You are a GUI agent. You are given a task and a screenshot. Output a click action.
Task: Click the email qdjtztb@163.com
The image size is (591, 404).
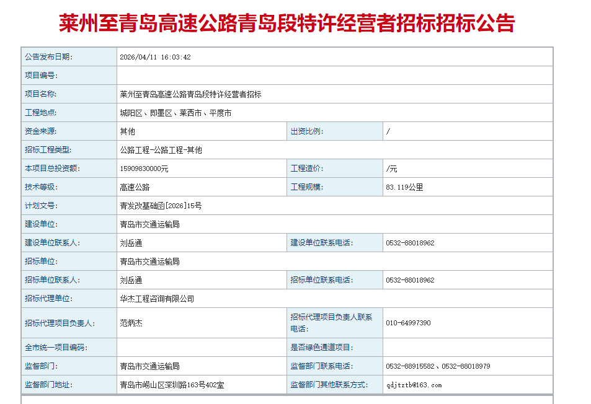point(414,385)
